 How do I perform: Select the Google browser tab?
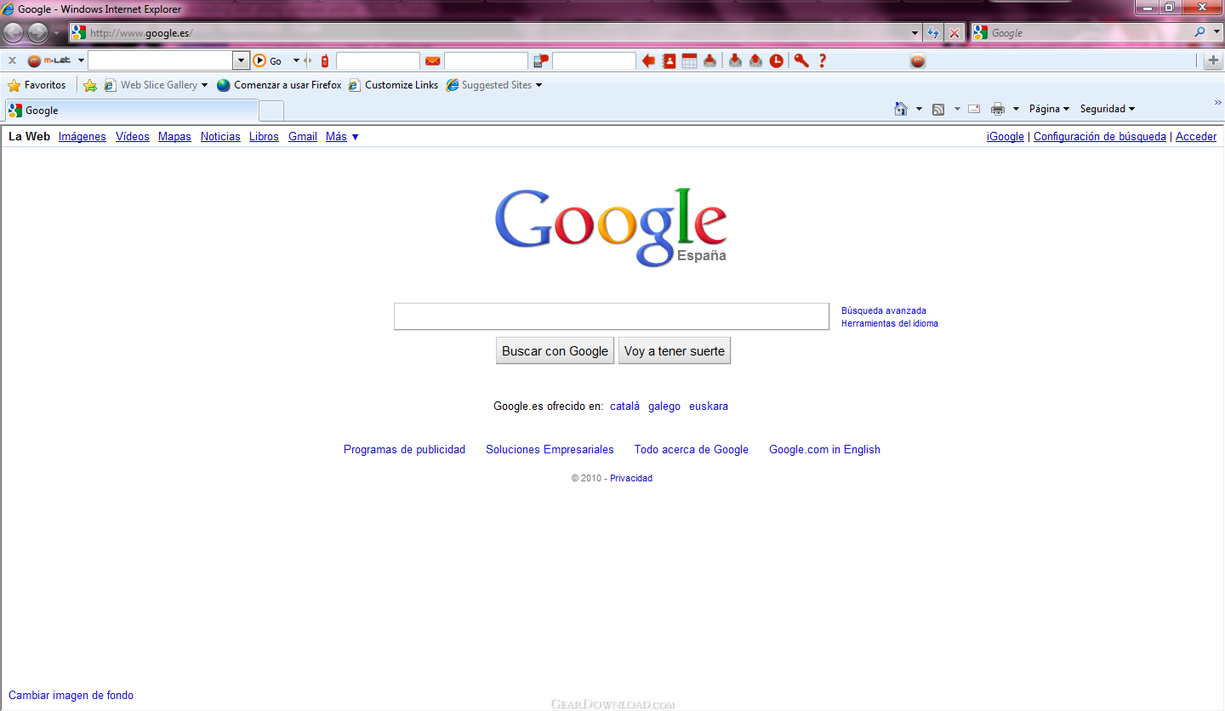(x=132, y=111)
